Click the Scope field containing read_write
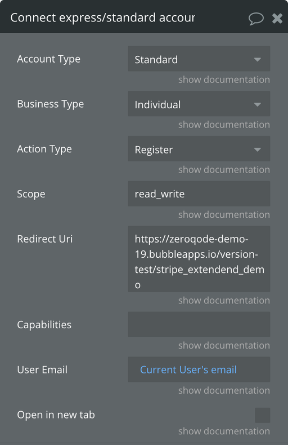 coord(199,193)
